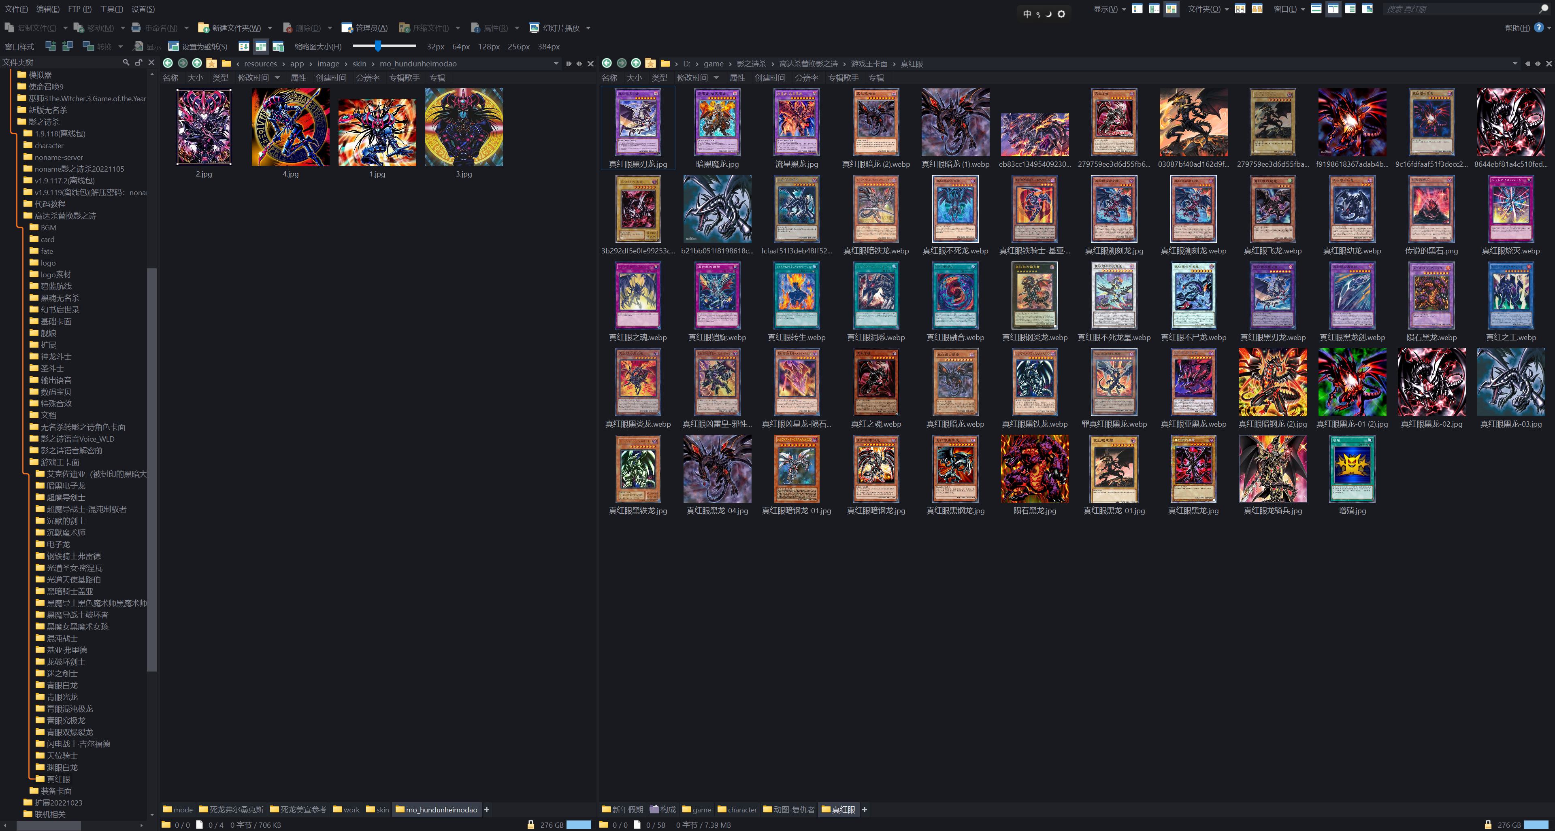Click the lock icon in folder tree header

coord(138,62)
